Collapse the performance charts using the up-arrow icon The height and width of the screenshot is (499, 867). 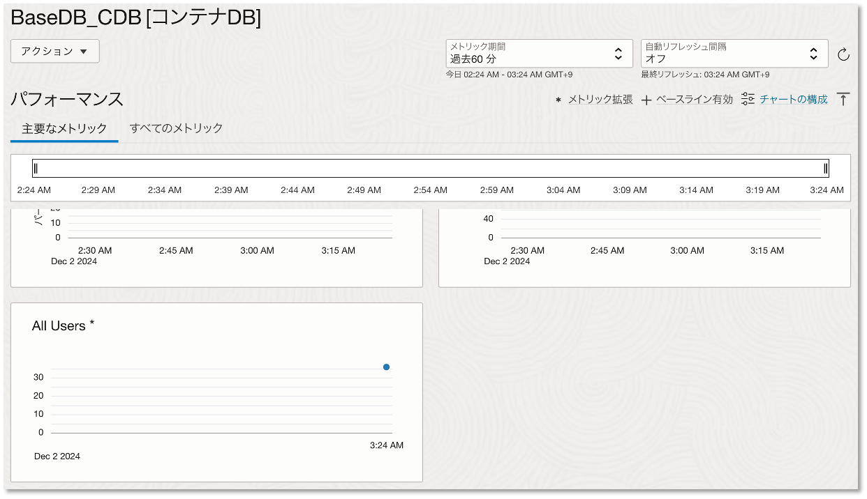coord(843,99)
